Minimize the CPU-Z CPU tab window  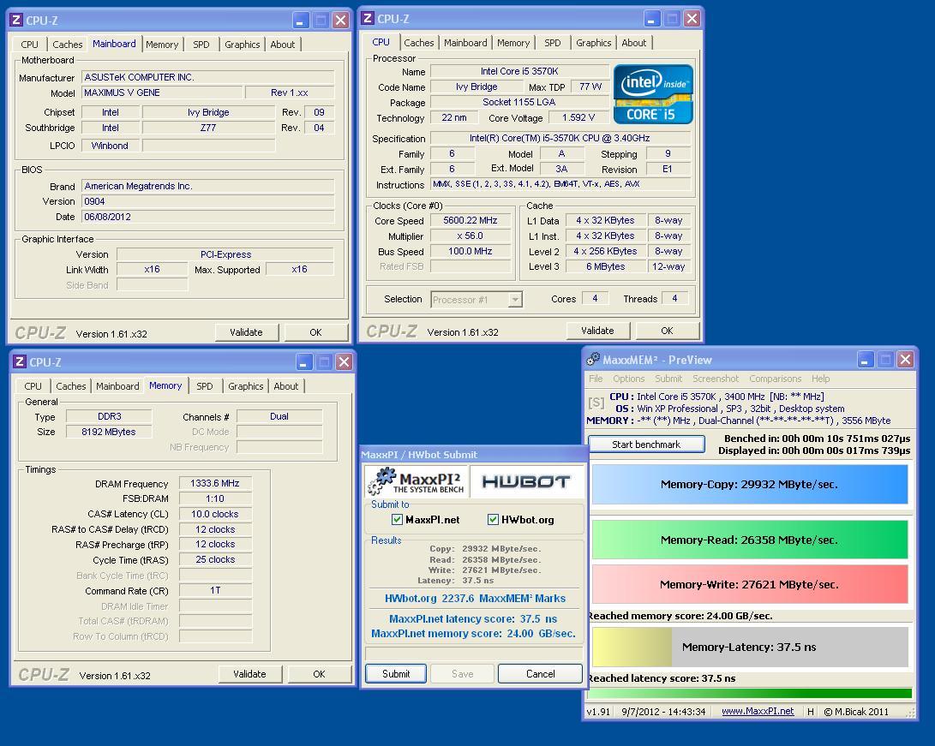(x=651, y=19)
